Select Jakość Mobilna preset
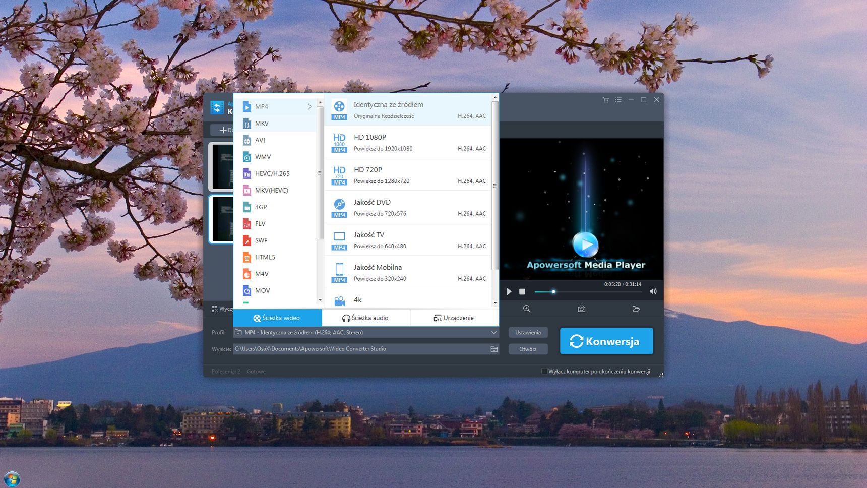The height and width of the screenshot is (488, 867). pyautogui.click(x=408, y=272)
